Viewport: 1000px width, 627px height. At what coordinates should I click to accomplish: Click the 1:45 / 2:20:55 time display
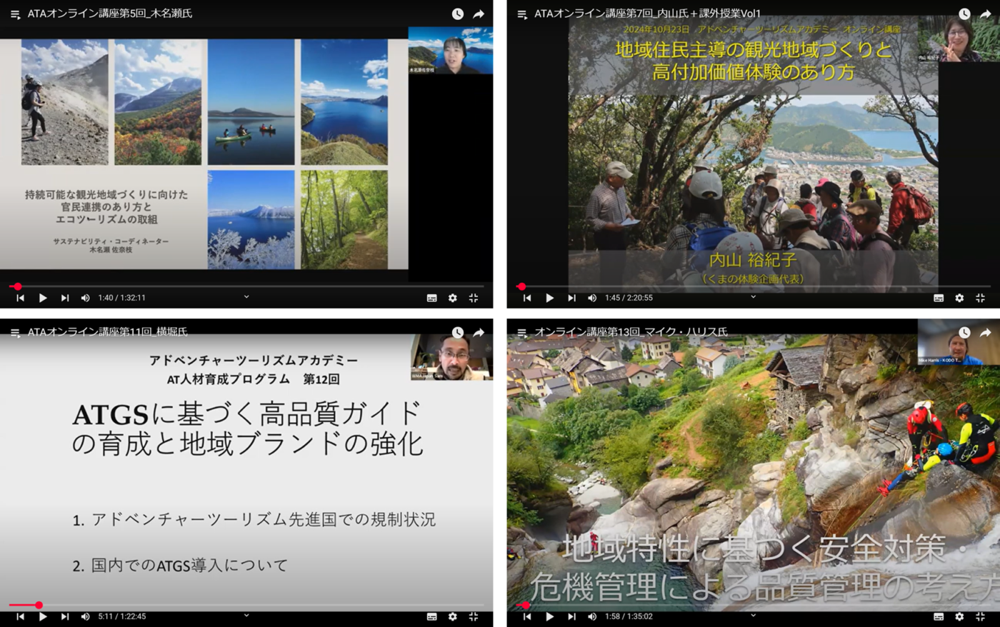[x=629, y=298]
